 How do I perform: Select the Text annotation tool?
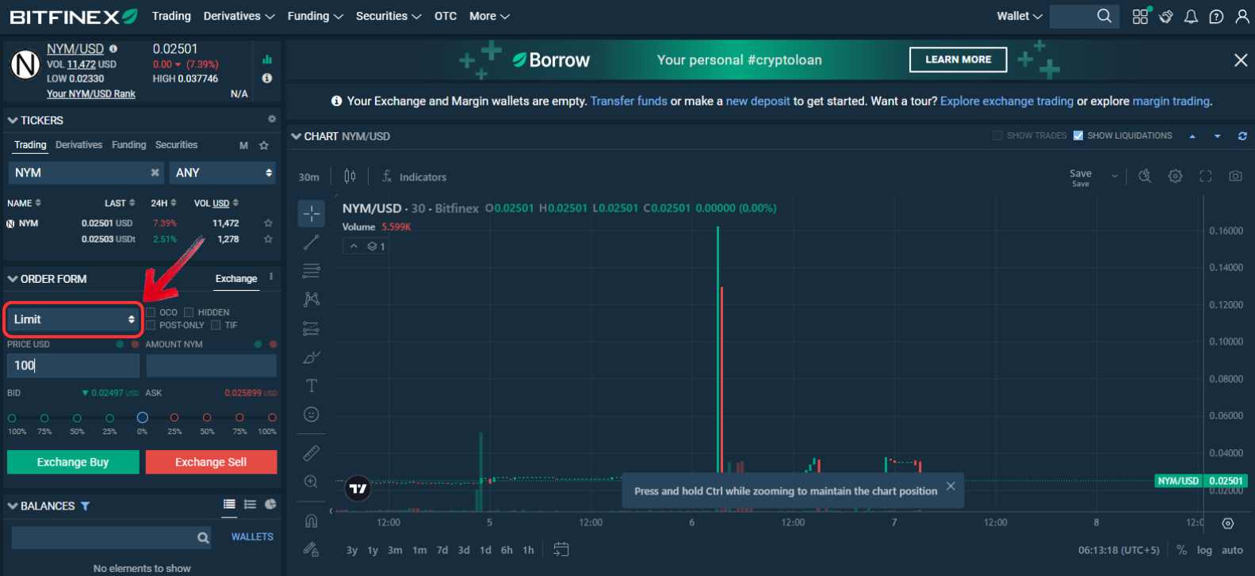pyautogui.click(x=312, y=386)
